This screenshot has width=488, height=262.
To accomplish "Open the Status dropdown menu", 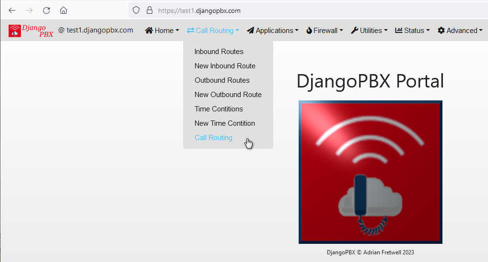I will [x=412, y=31].
